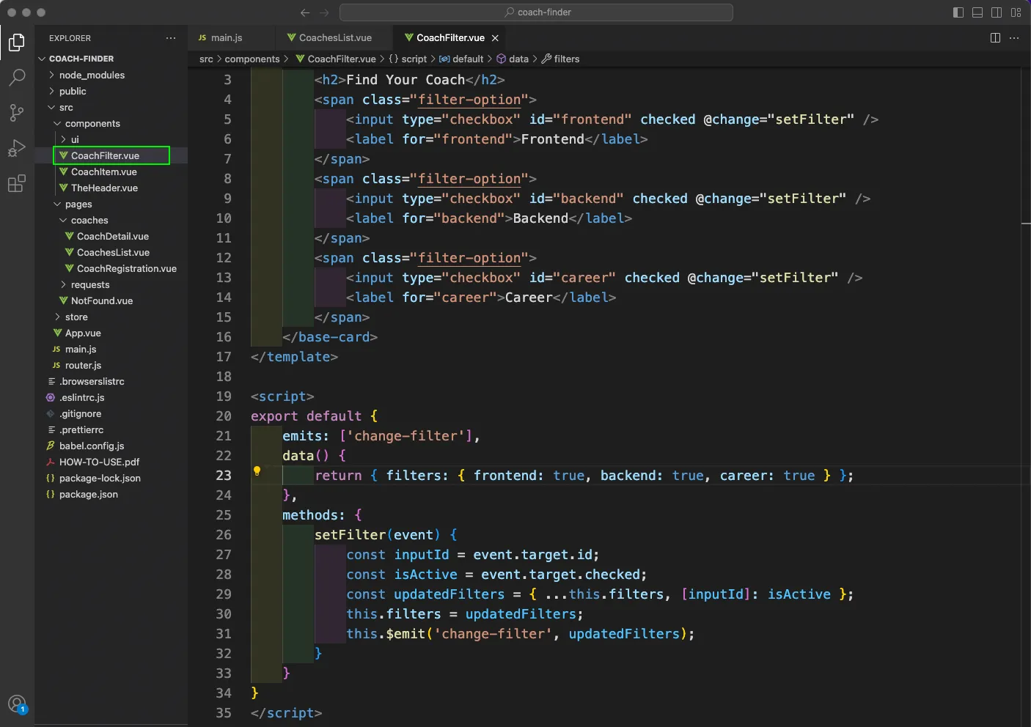Viewport: 1031px width, 727px height.
Task: Split the editor to the right
Action: [995, 38]
